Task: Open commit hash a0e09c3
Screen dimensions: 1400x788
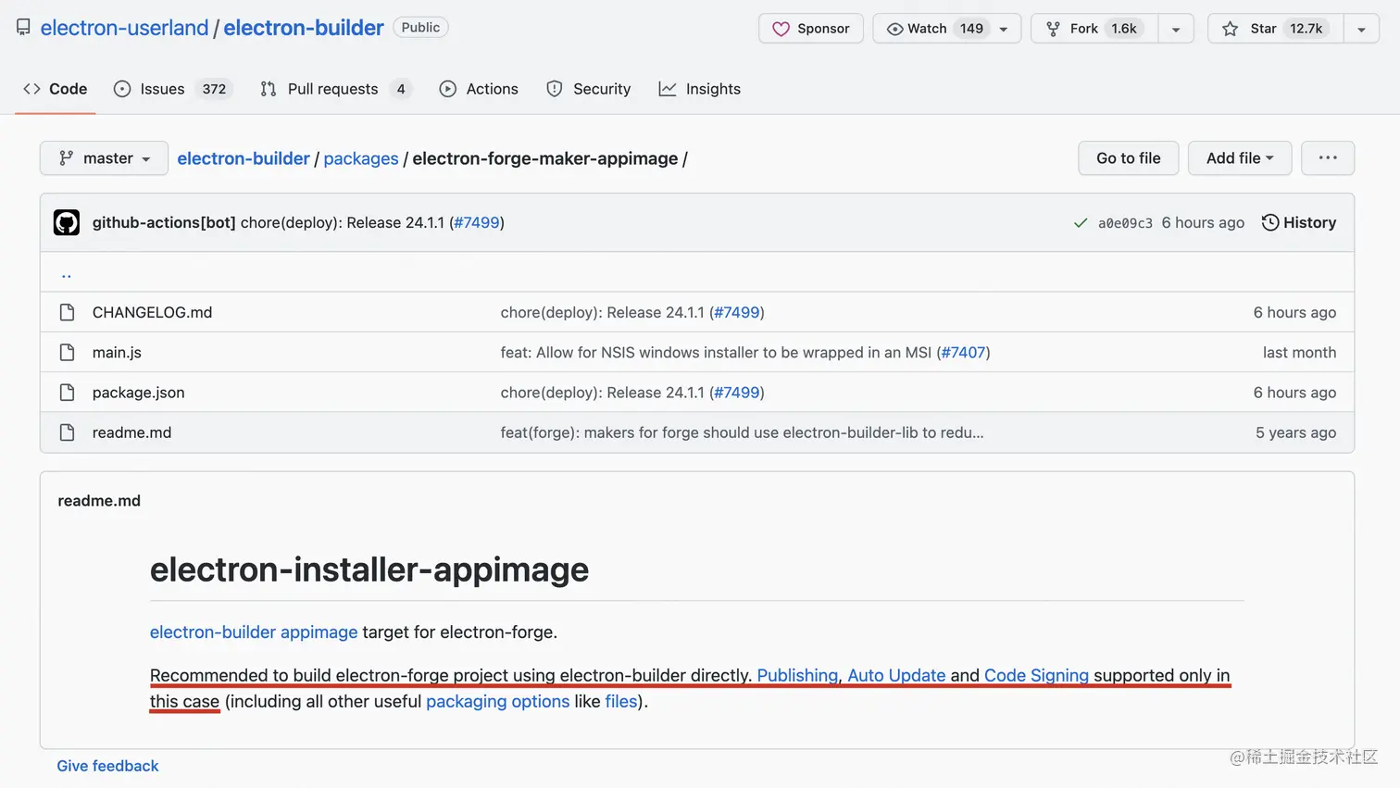Action: coord(1125,223)
